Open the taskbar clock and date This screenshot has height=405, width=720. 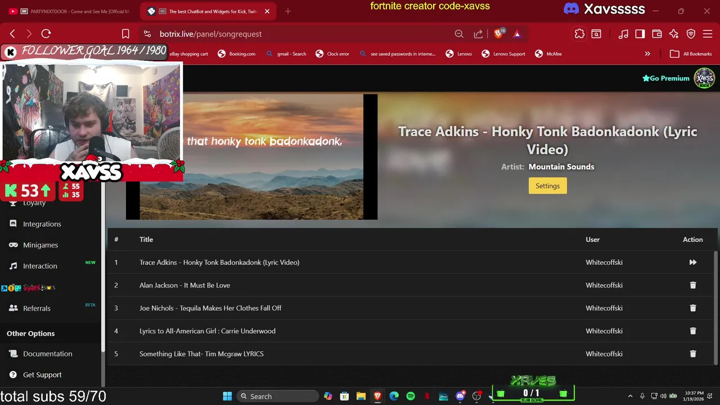click(694, 396)
